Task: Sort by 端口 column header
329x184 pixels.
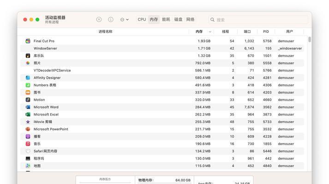Action: point(247,32)
